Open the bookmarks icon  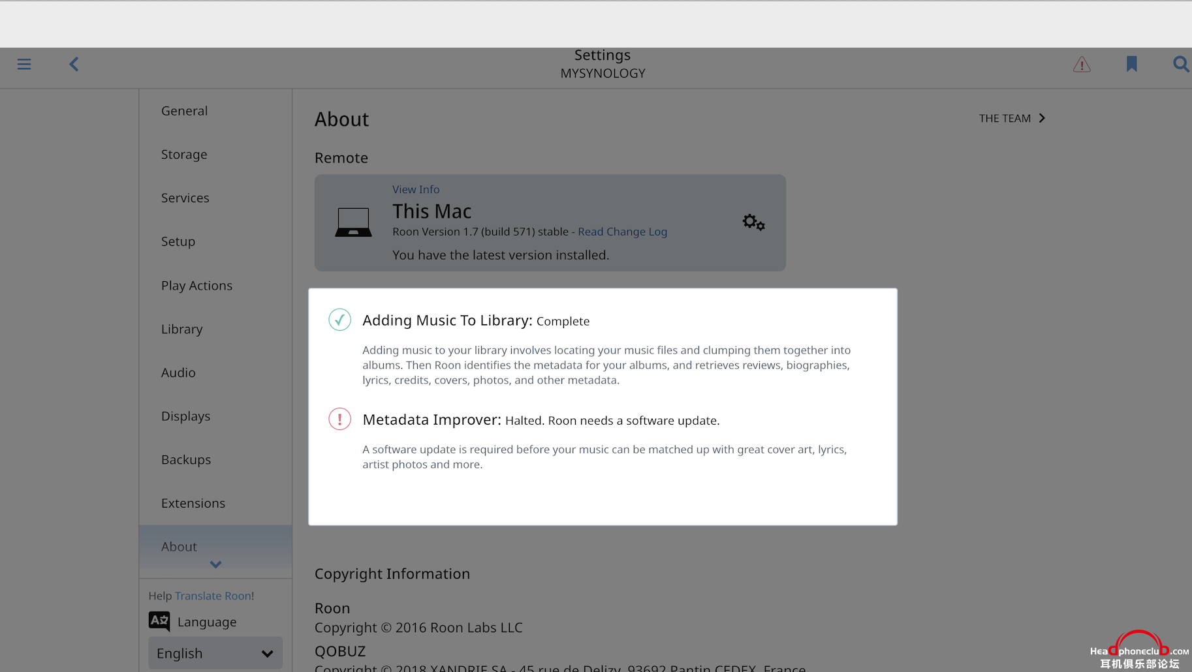[x=1131, y=64]
